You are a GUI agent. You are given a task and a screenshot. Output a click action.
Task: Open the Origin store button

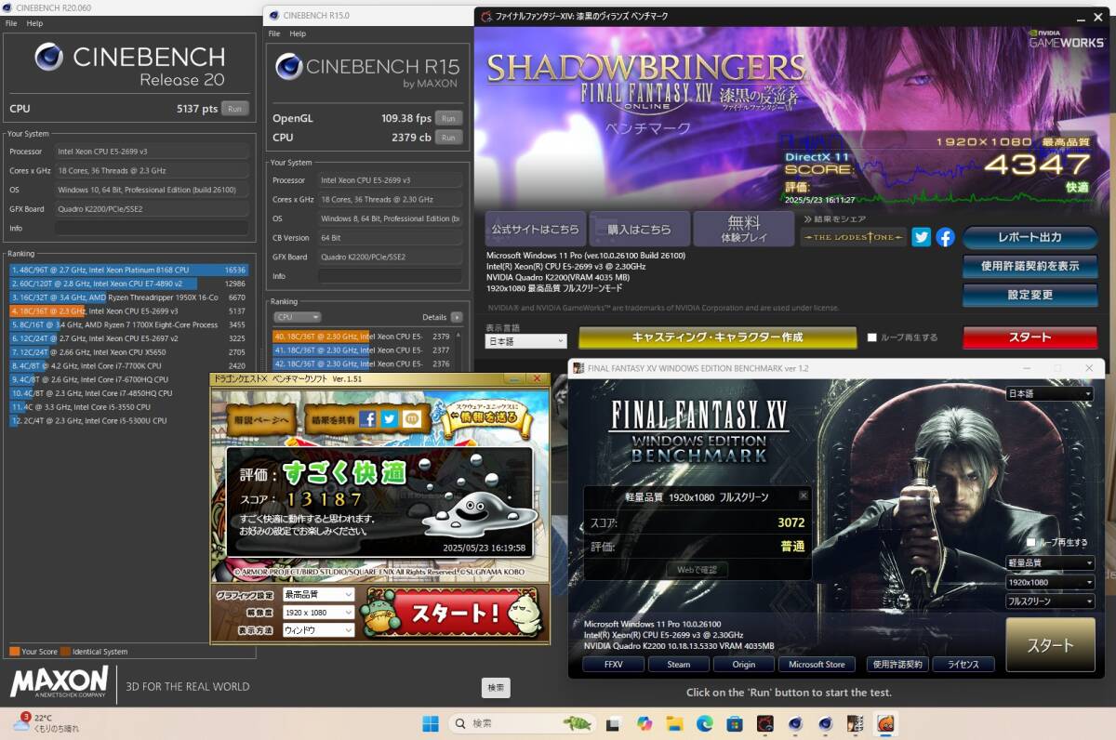(744, 665)
